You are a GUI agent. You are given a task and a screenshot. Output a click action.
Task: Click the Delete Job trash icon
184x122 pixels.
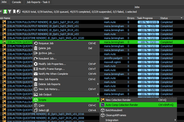tap(36, 48)
